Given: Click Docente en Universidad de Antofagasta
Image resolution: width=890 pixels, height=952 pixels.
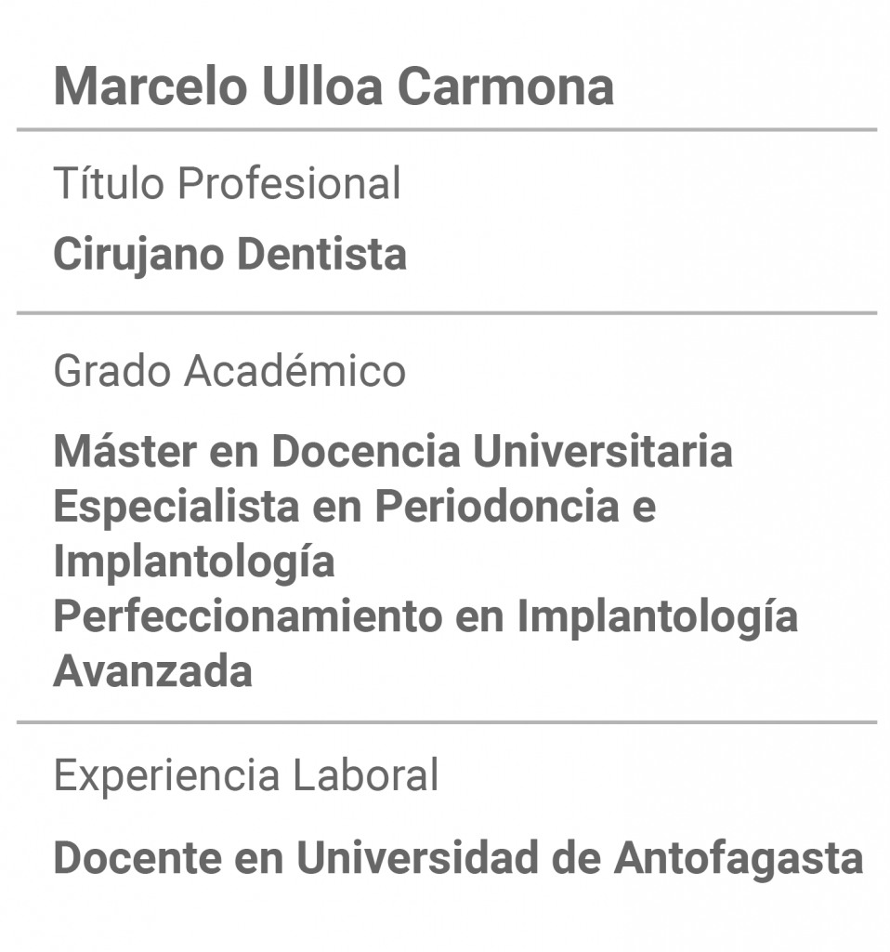Looking at the screenshot, I should click(x=458, y=858).
